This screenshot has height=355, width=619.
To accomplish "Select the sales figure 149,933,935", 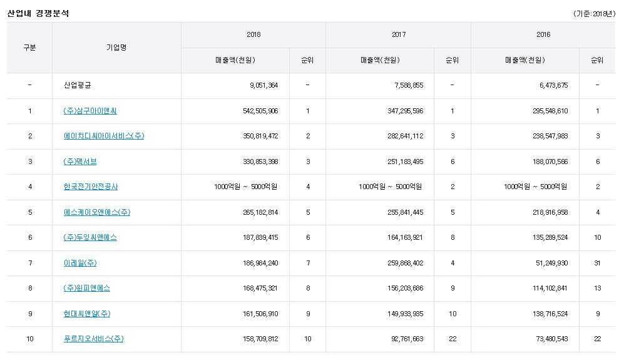I will 406,314.
